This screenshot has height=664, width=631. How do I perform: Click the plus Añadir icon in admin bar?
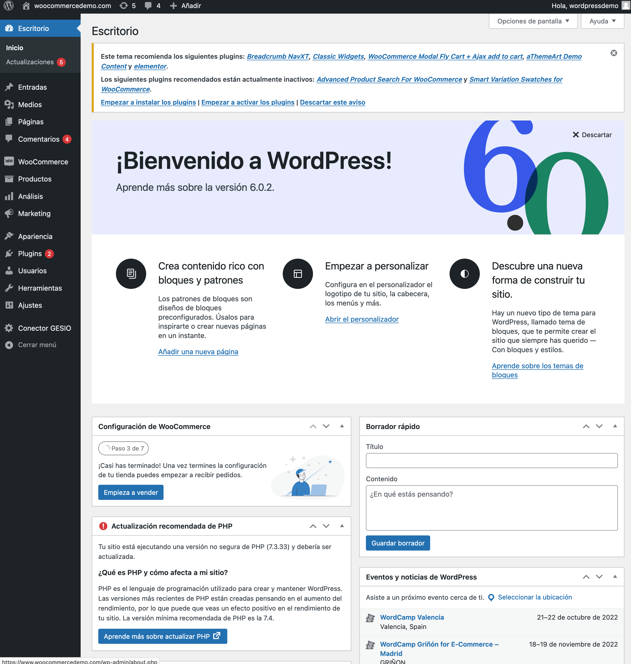[173, 6]
